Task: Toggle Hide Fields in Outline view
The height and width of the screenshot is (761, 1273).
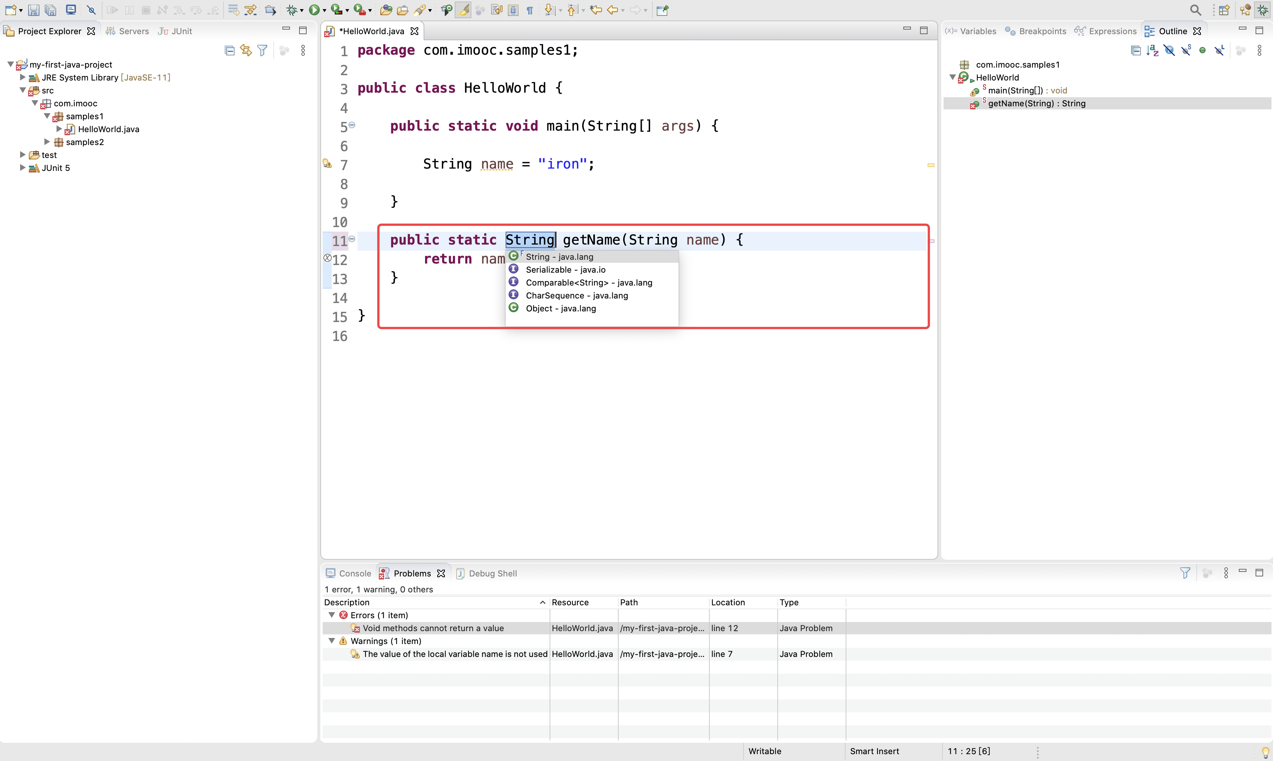Action: pos(1169,50)
